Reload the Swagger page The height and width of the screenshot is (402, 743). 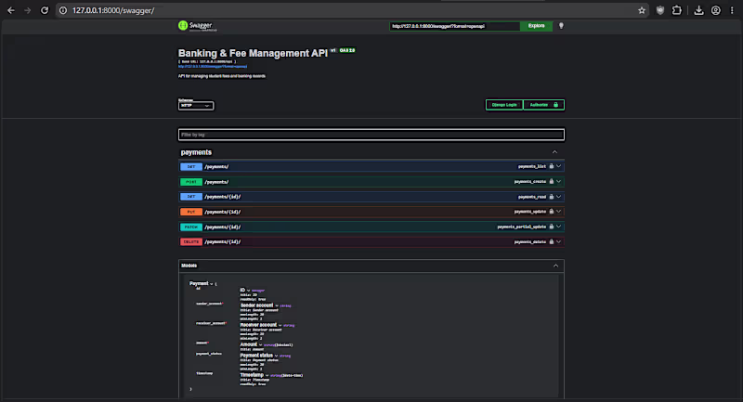click(x=44, y=10)
